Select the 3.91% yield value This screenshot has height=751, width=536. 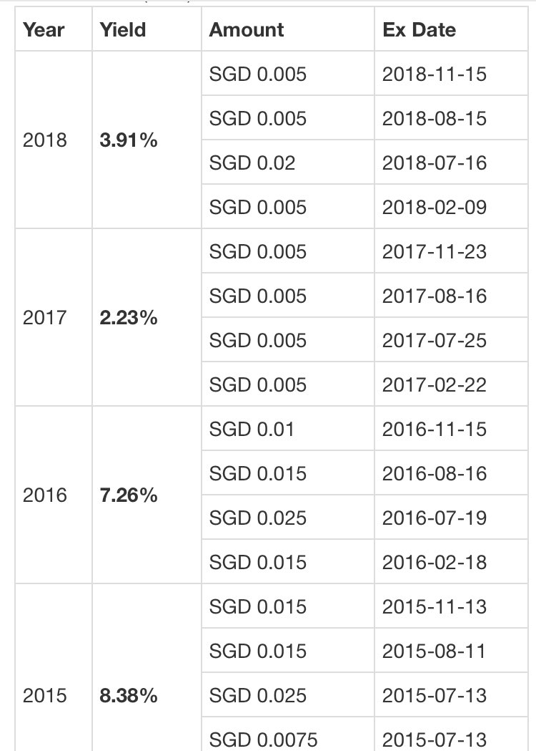[129, 140]
